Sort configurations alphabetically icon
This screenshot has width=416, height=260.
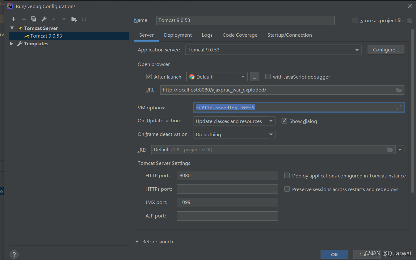coord(84,19)
